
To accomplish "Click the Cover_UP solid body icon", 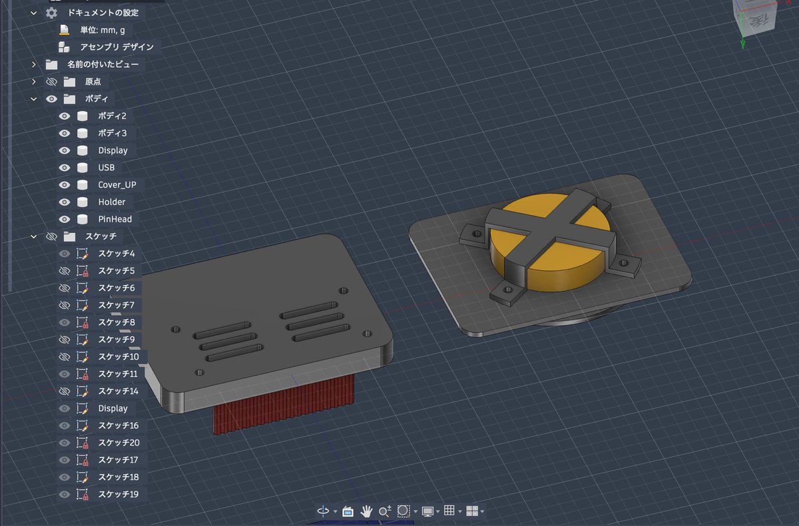I will coord(83,184).
